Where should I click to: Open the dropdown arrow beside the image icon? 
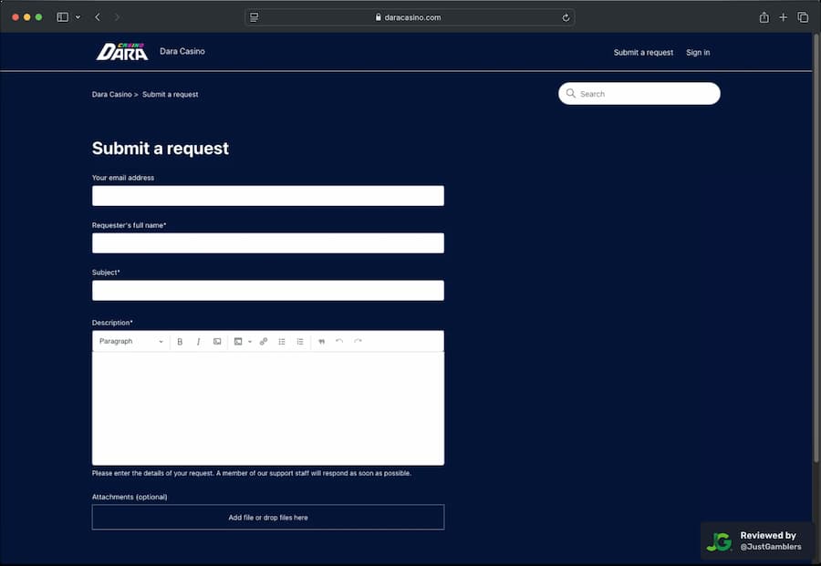250,341
